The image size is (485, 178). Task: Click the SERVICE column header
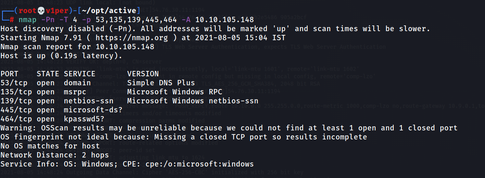(80, 74)
